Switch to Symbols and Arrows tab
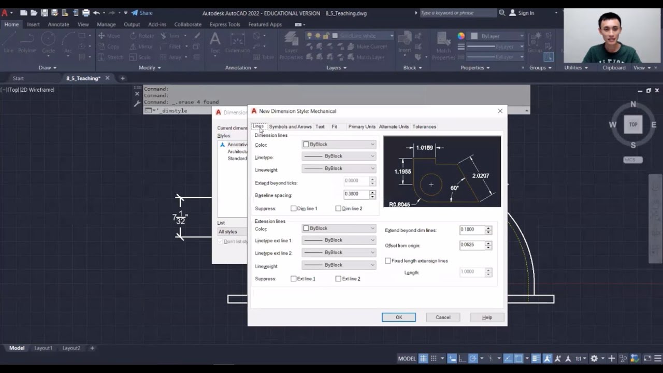Screen dimensions: 663x373 pos(290,126)
